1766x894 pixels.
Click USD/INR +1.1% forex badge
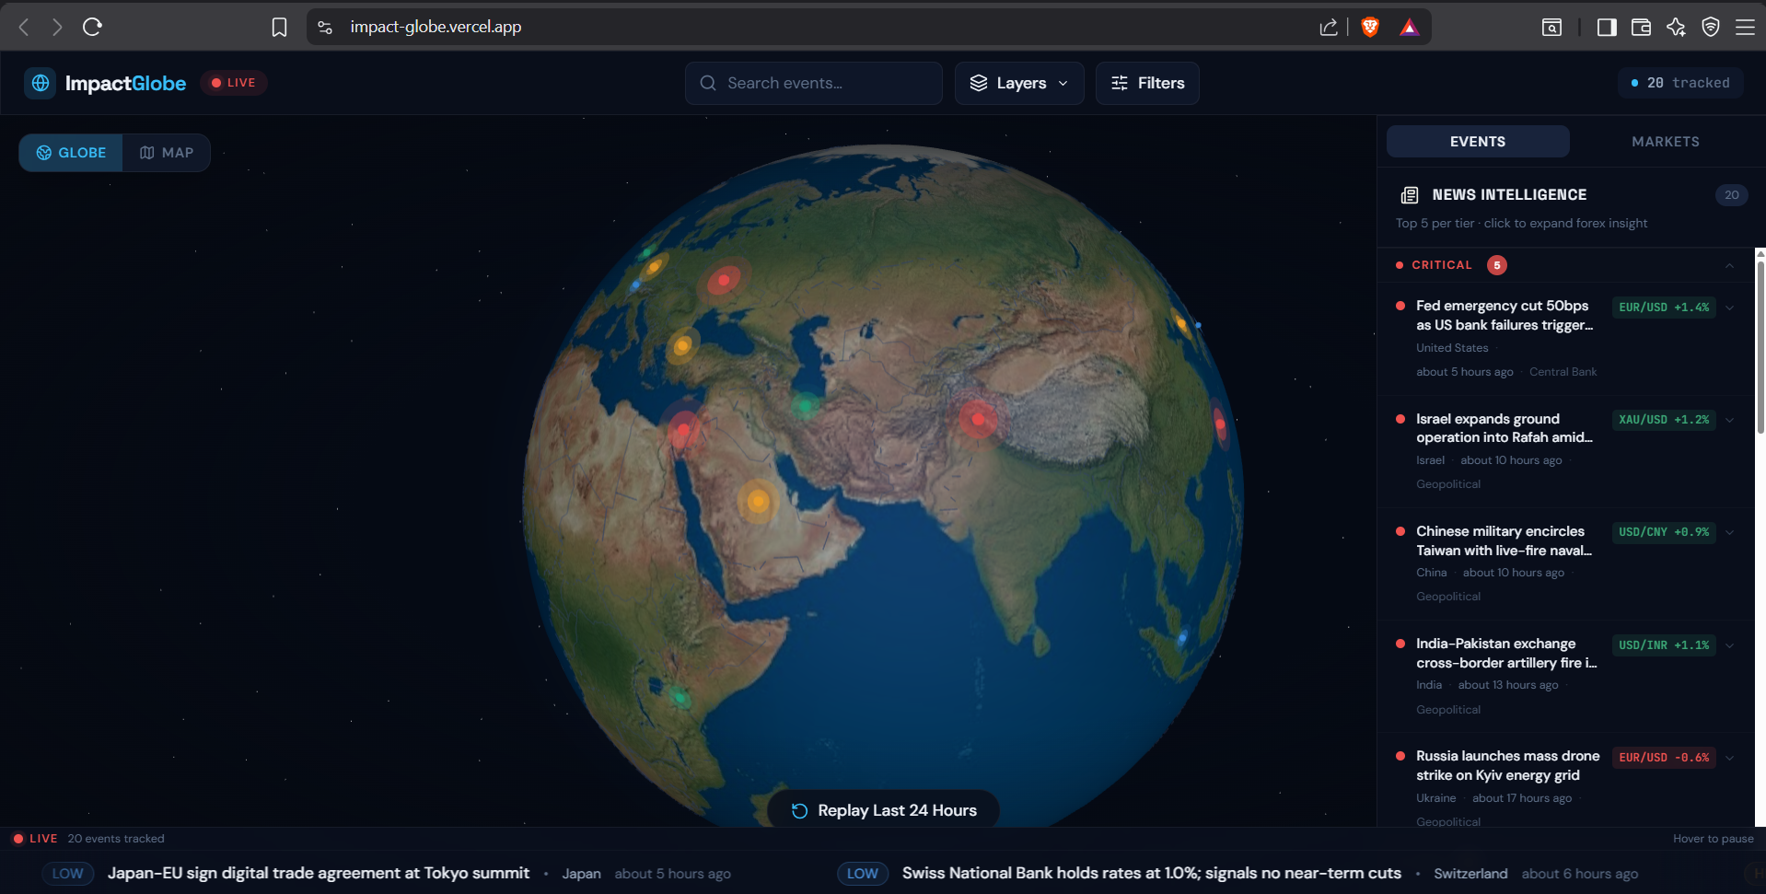(x=1664, y=645)
